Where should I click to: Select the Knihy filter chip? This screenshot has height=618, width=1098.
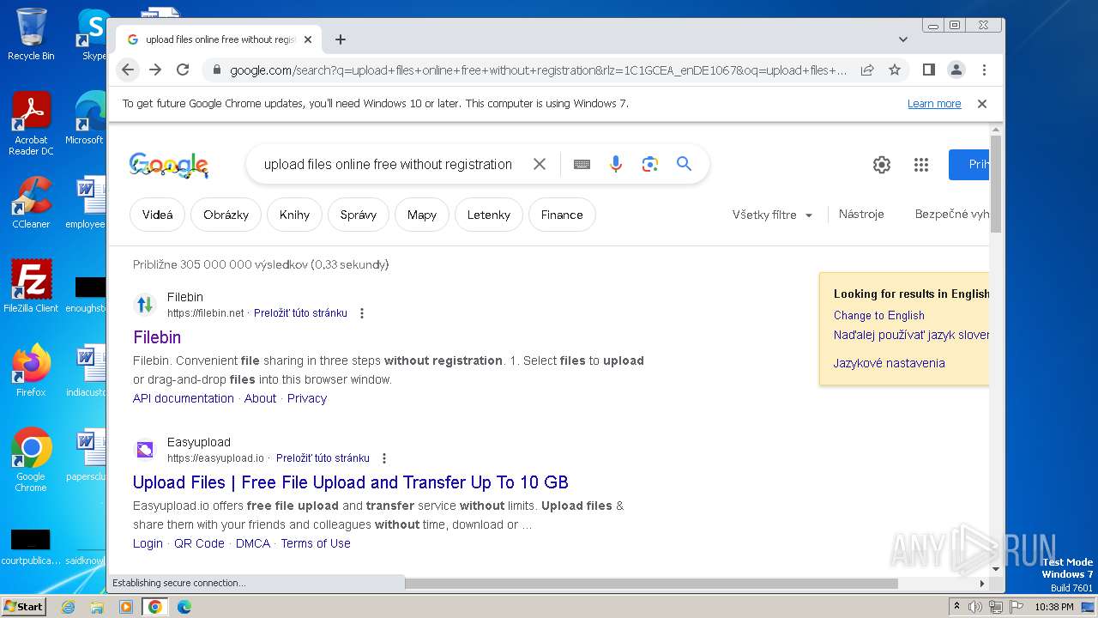click(x=294, y=215)
